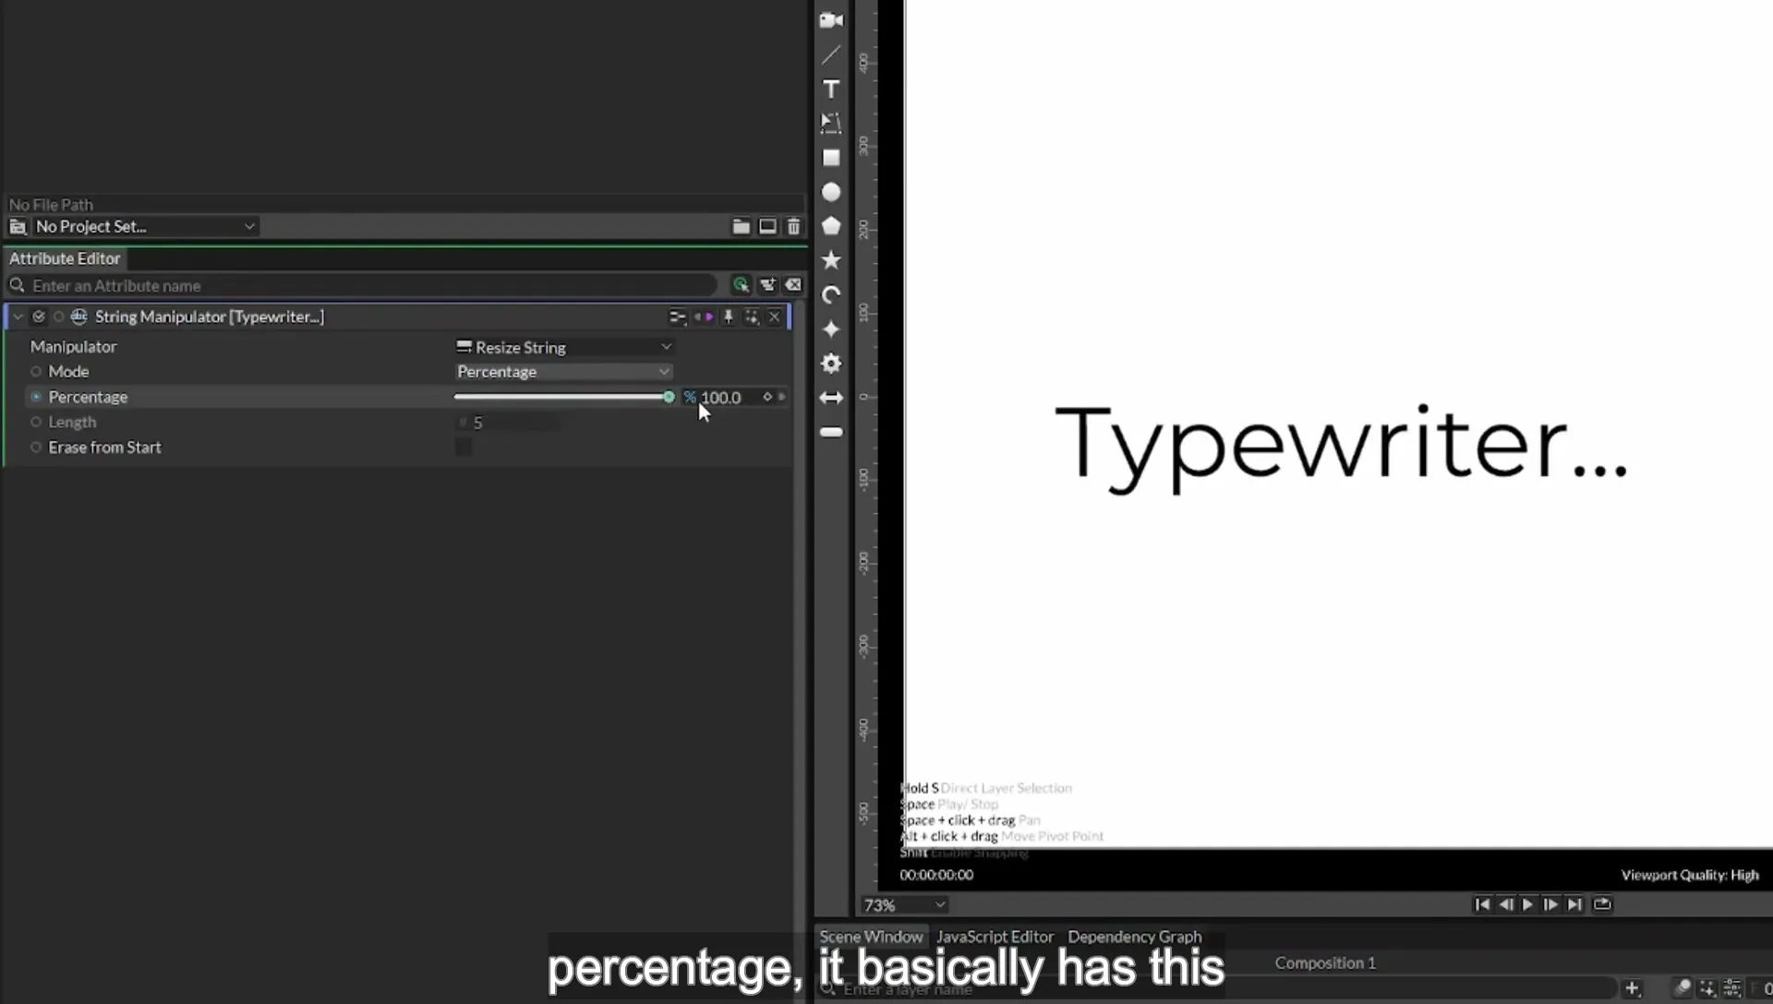Select the Cog shape tool
Image resolution: width=1773 pixels, height=1004 pixels.
pyautogui.click(x=831, y=364)
